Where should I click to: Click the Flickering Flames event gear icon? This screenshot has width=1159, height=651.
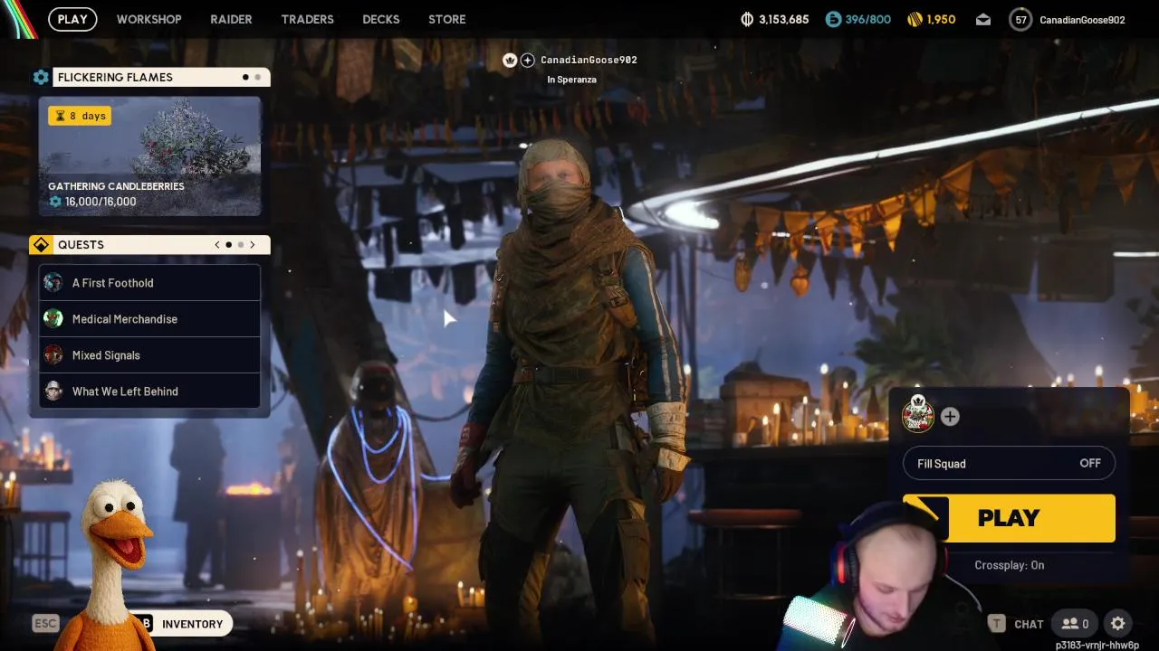(x=41, y=78)
